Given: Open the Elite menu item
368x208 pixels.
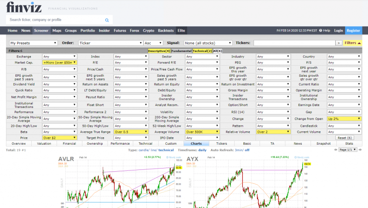Looking at the screenshot, I should tap(181, 30).
